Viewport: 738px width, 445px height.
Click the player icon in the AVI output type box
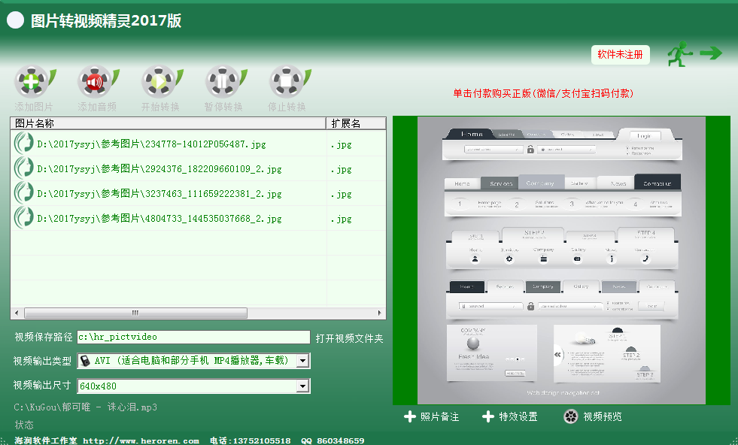point(85,361)
